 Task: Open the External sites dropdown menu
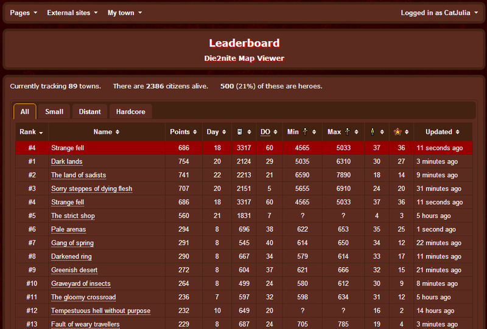coord(72,13)
